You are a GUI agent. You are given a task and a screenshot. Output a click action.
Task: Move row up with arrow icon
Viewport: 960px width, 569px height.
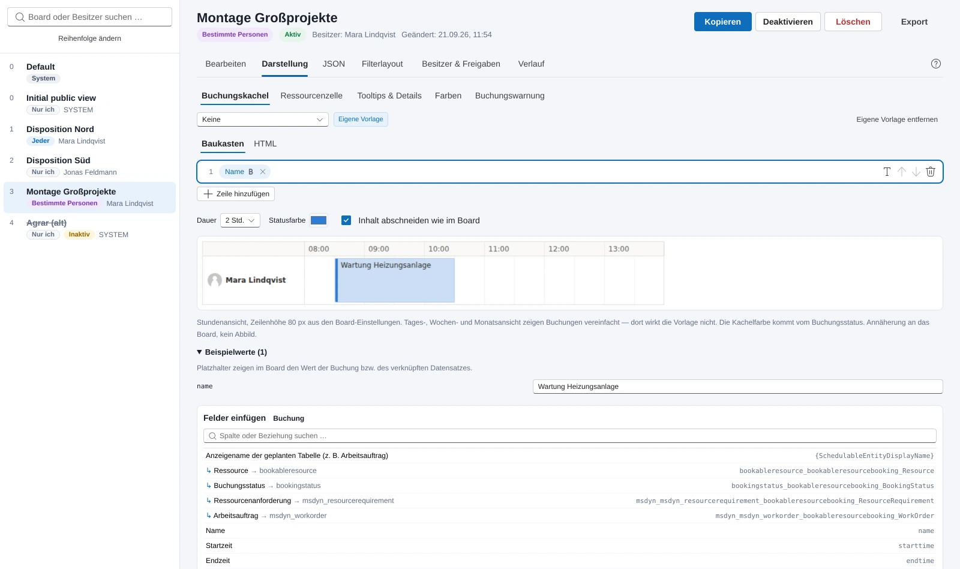tap(901, 172)
